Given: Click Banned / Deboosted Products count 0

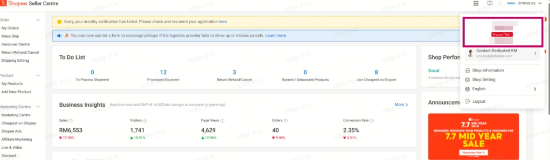Looking at the screenshot, I should coord(305,72).
